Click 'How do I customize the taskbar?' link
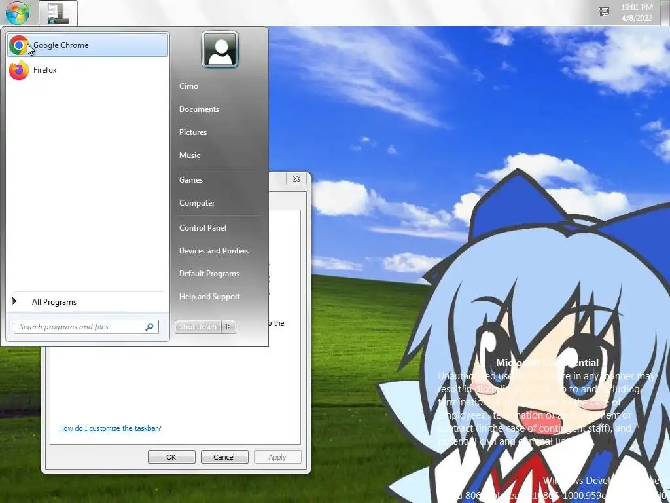Image resolution: width=670 pixels, height=503 pixels. click(x=110, y=428)
